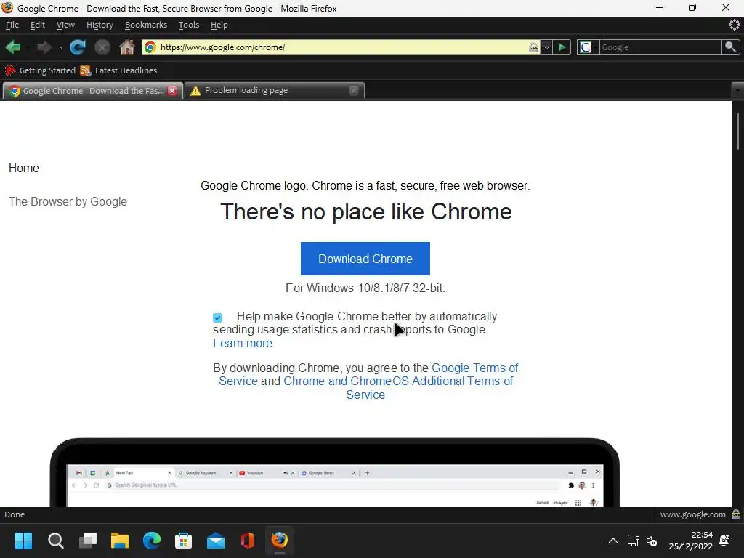
Task: Open the Bookmarks menu
Action: point(145,25)
